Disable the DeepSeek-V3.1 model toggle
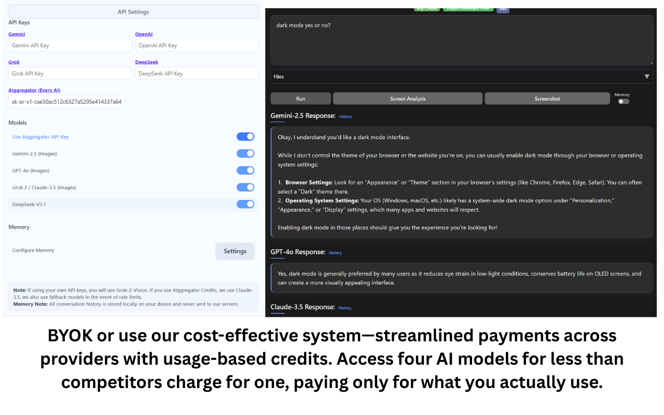This screenshot has height=415, width=664. [245, 204]
